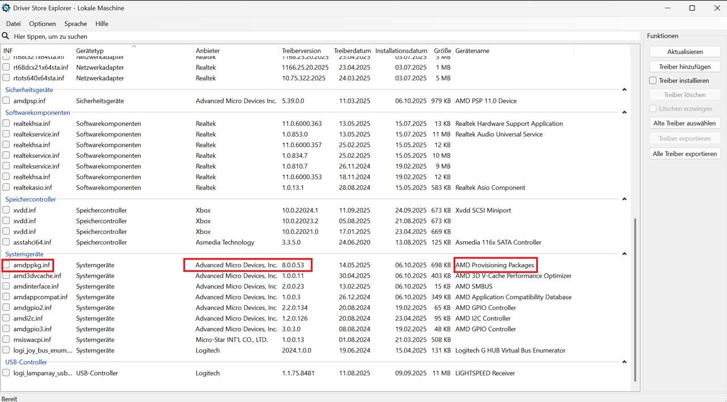Image resolution: width=727 pixels, height=402 pixels.
Task: Select 'AMD 3D V-Cache Performance Optimizer' text
Action: [513, 276]
